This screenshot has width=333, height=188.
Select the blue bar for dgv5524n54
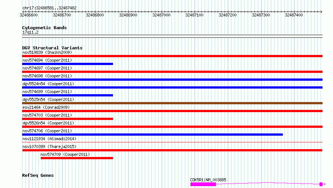(172, 87)
